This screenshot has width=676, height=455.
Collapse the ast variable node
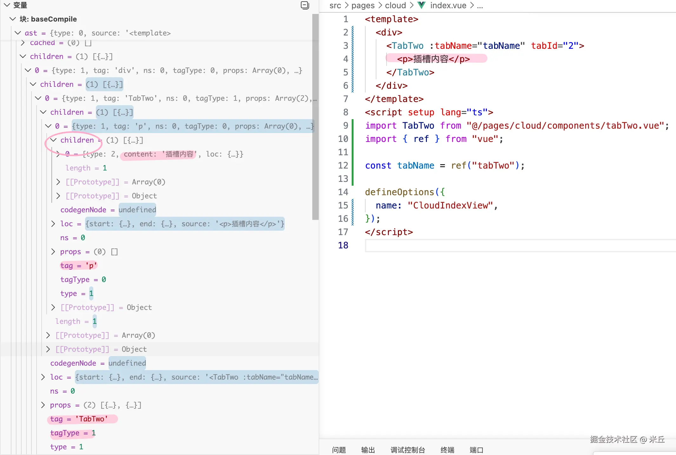(18, 33)
